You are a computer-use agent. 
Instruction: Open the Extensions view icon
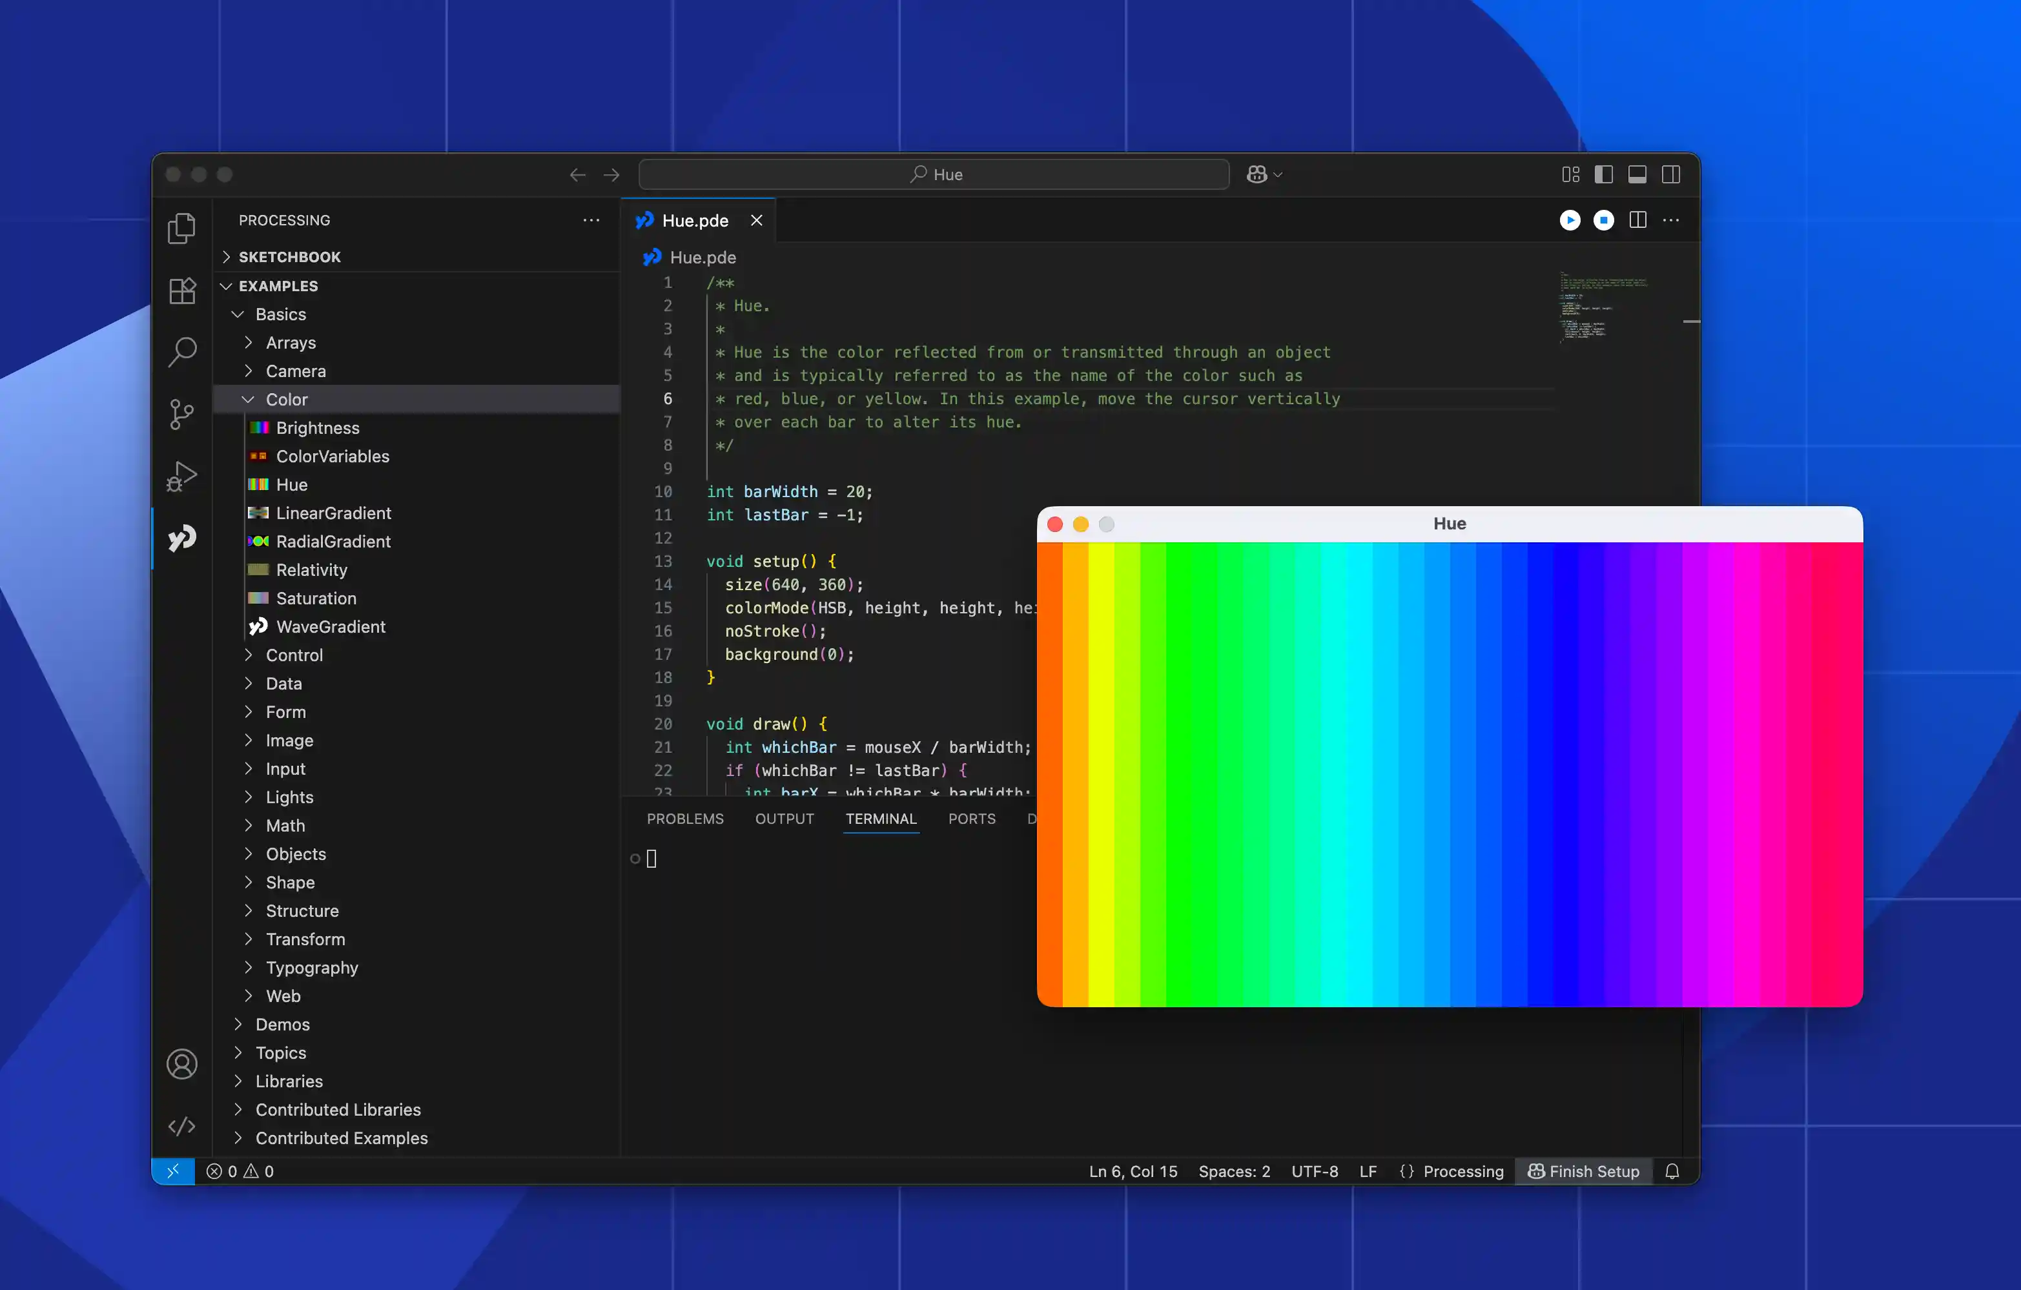point(181,291)
